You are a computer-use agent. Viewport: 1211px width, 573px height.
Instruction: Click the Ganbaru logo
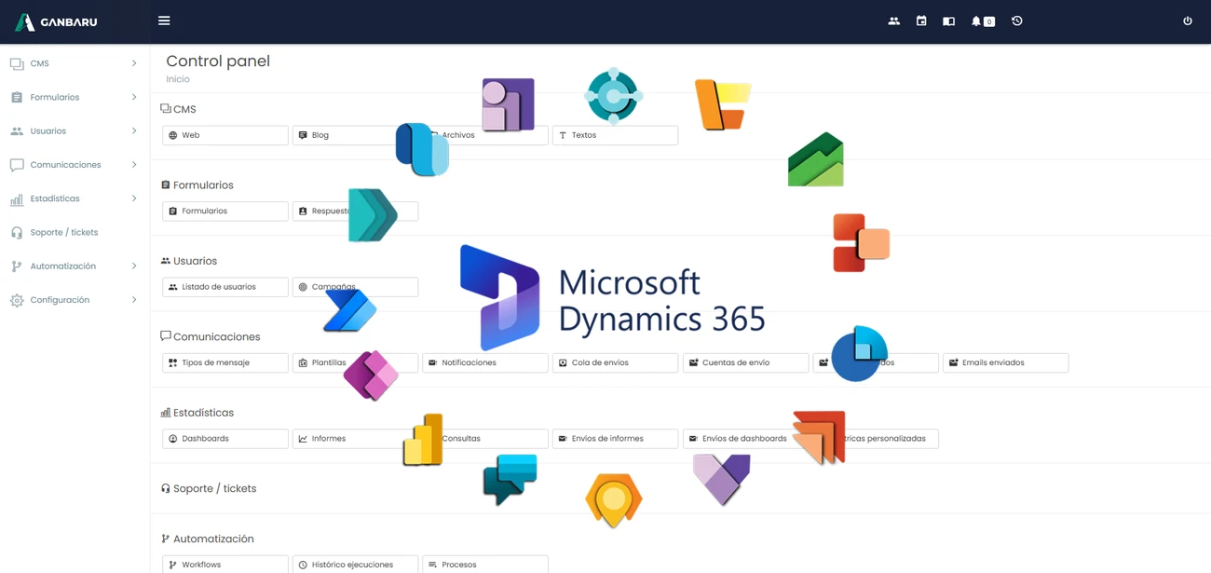[x=57, y=21]
